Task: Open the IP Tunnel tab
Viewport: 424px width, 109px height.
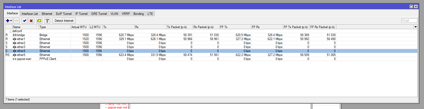Action: pyautogui.click(x=81, y=14)
